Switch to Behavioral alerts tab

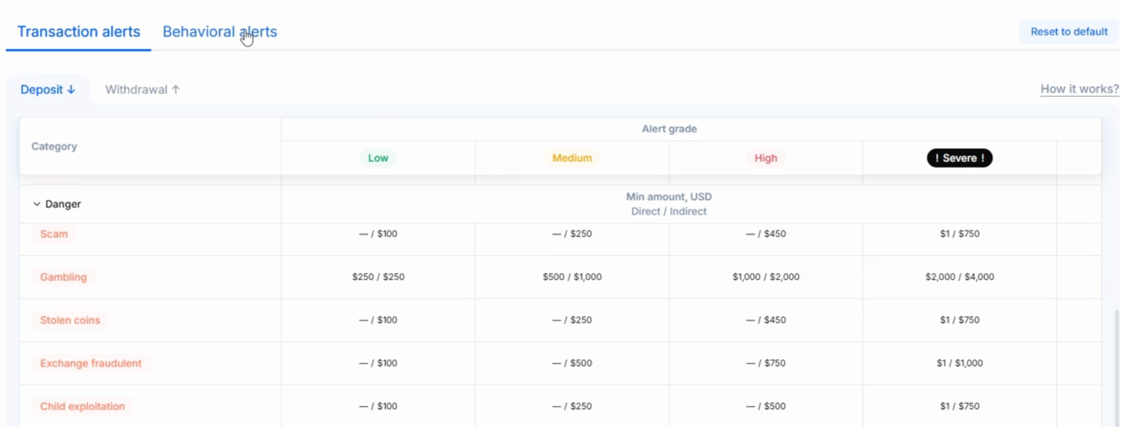click(219, 32)
